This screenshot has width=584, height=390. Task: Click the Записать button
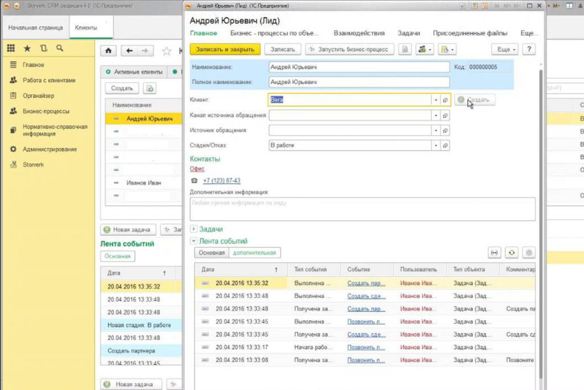point(283,49)
